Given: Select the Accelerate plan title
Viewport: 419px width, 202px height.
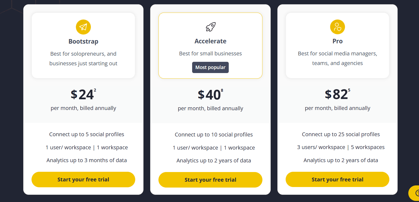Looking at the screenshot, I should (x=210, y=41).
